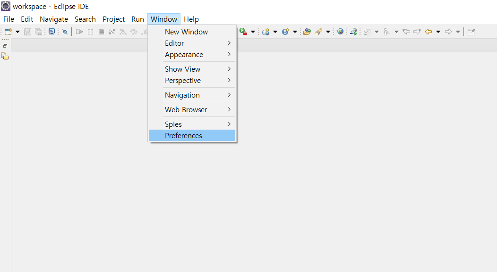This screenshot has width=497, height=272.
Task: Open dropdown next to the Servlet icon
Action: (x=295, y=32)
